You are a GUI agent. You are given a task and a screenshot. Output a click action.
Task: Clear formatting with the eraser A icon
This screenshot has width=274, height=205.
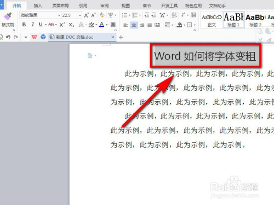pyautogui.click(x=102, y=15)
